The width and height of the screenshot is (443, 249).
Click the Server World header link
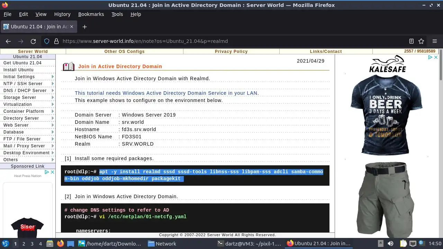[33, 52]
